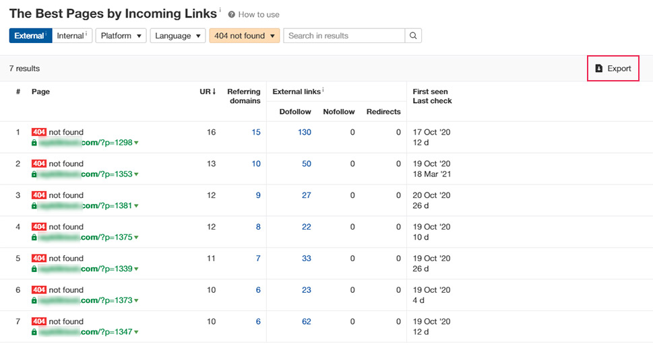Viewport: 653px width, 346px height.
Task: Click the 20 Oct '20 date cell
Action: [431, 195]
